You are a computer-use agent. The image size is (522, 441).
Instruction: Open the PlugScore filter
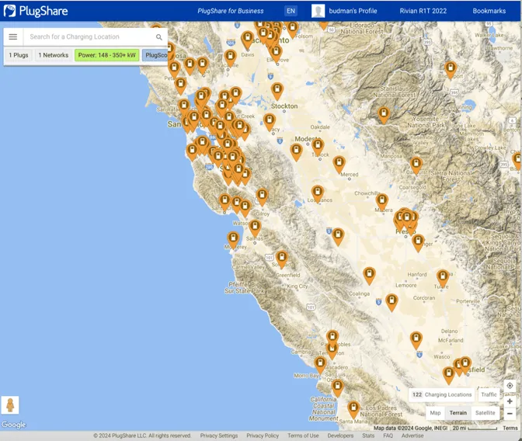coord(155,55)
